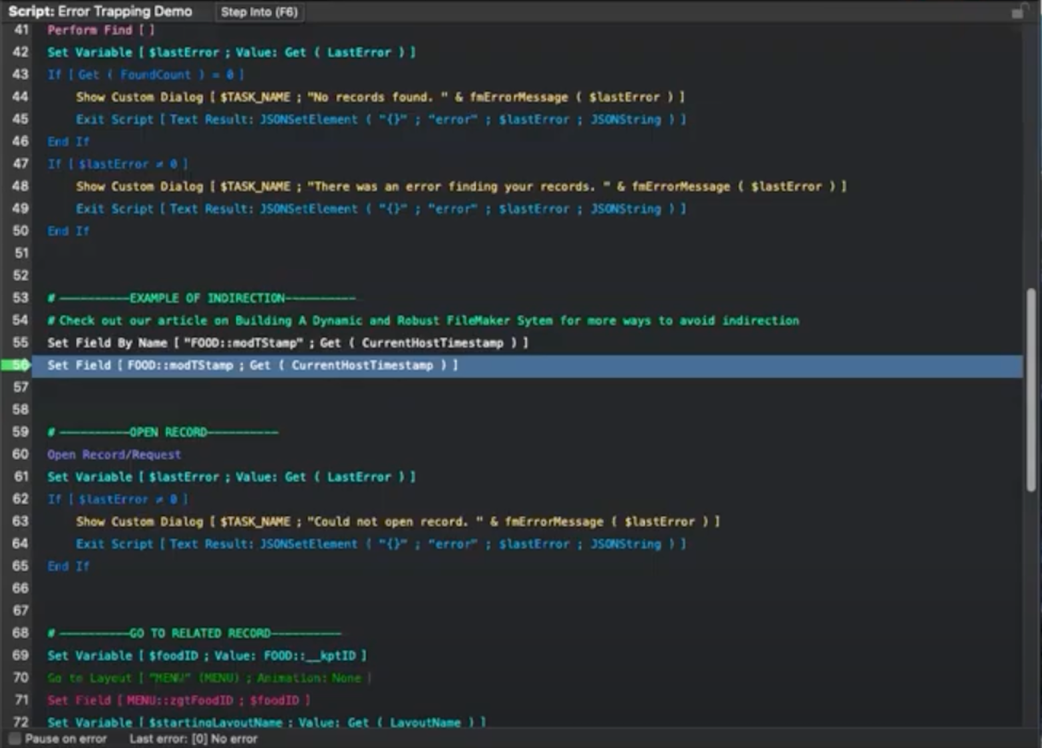The width and height of the screenshot is (1042, 748).
Task: Set a breakpoint on line number 69
Action: 21,656
